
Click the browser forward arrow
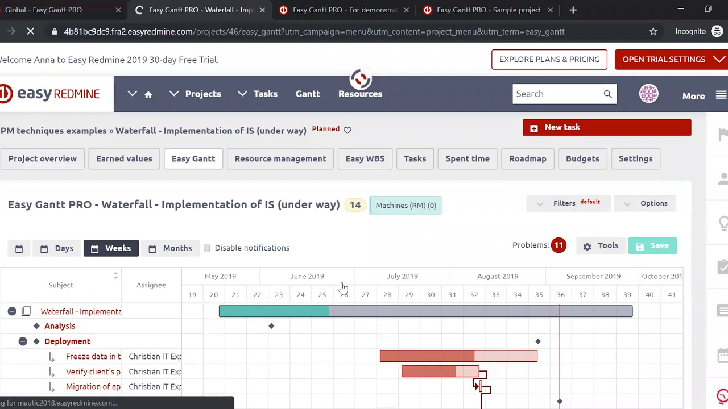tap(11, 31)
